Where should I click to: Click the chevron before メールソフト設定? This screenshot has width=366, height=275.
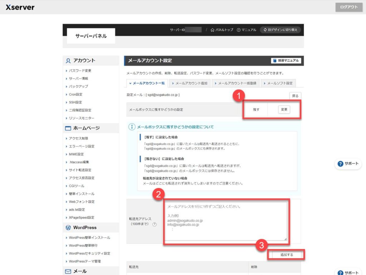[x=264, y=83]
